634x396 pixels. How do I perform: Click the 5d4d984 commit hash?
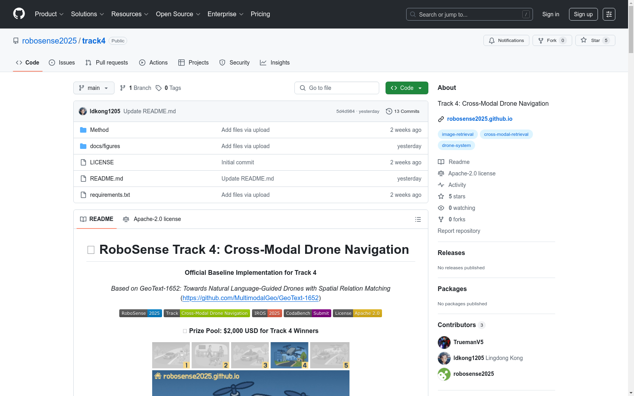(346, 111)
